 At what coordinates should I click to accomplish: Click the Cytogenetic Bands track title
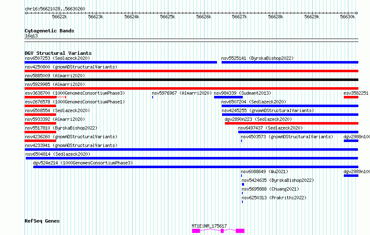coord(49,31)
